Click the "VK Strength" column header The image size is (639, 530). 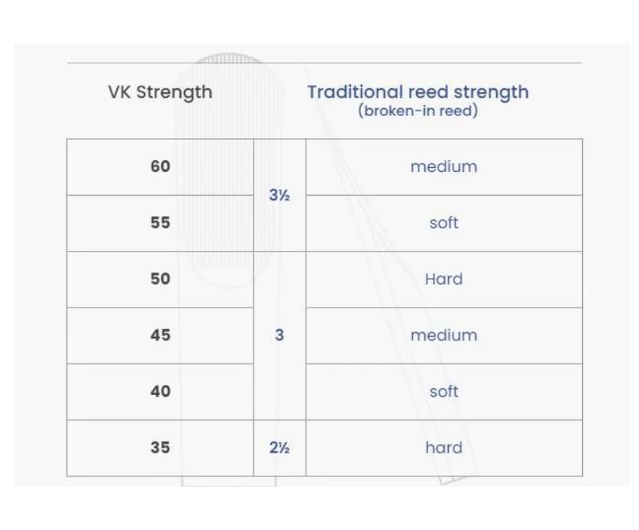[x=160, y=91]
